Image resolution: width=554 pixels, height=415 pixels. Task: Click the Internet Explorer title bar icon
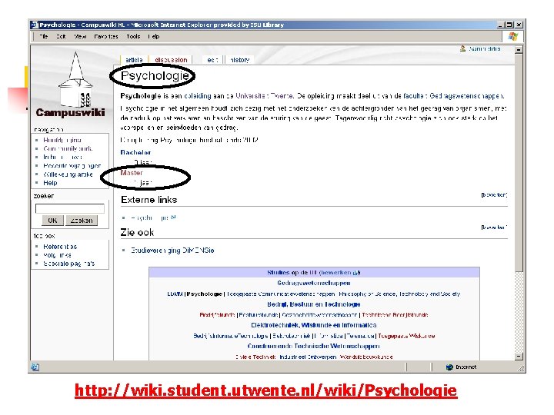[35, 25]
